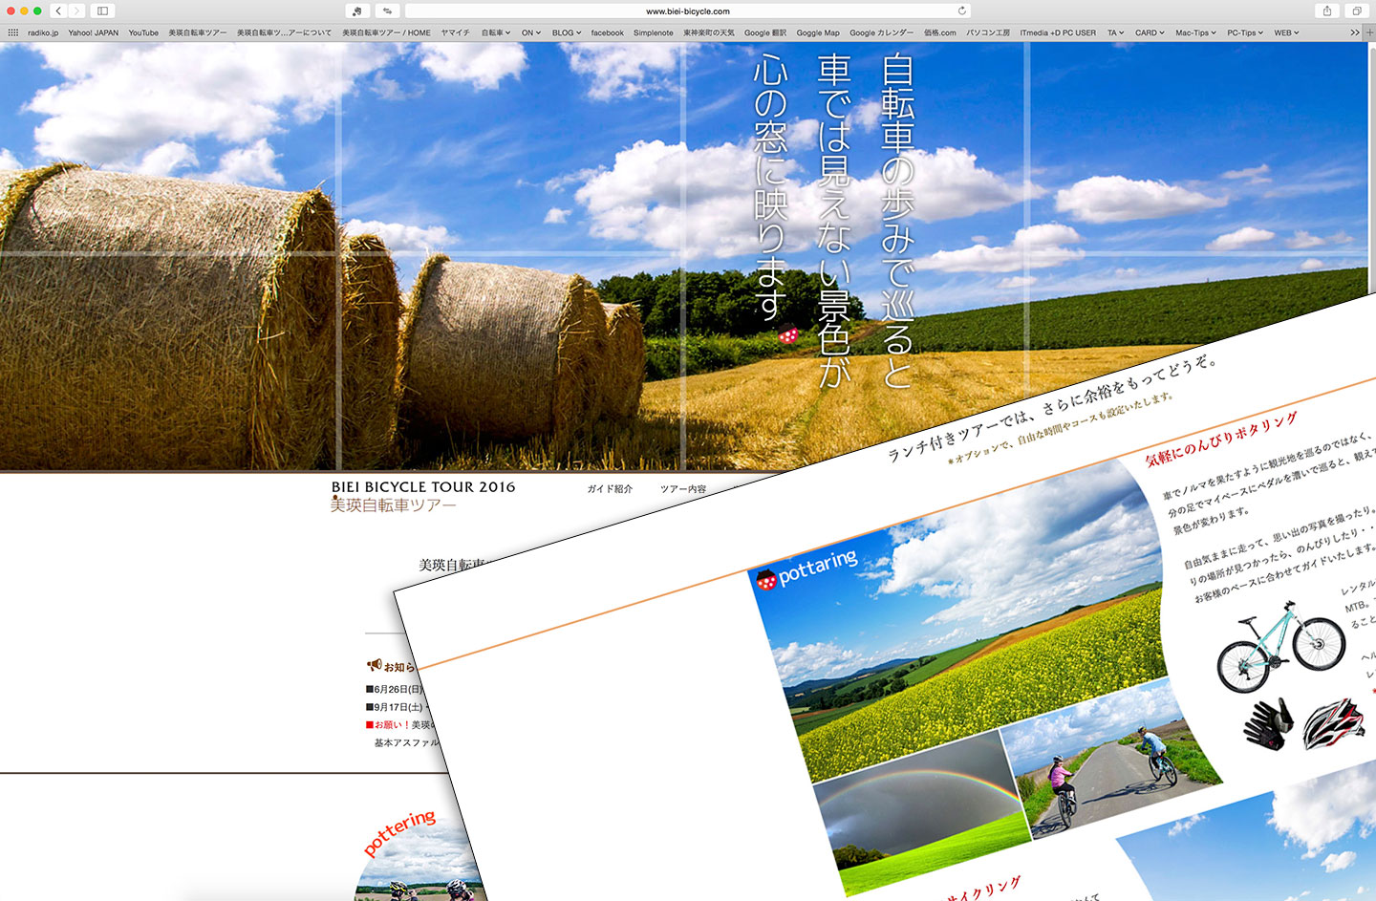Screen dimensions: 1376x901
Task: Open the Simplenote bookmark
Action: 653,32
